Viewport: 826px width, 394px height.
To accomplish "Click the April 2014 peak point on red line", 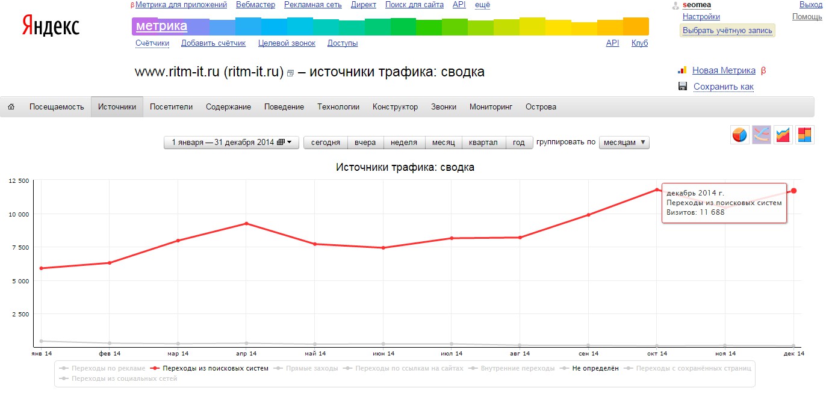I will (x=246, y=223).
